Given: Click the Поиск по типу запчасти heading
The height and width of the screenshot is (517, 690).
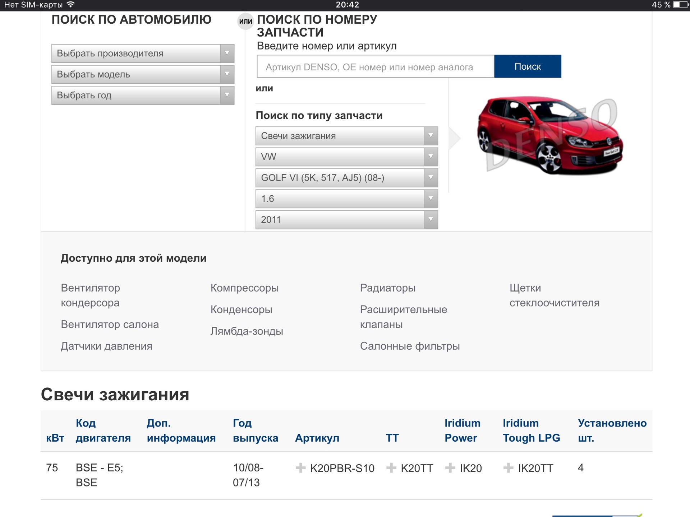Looking at the screenshot, I should click(x=319, y=116).
